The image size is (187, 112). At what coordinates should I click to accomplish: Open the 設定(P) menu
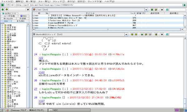click(x=81, y=2)
